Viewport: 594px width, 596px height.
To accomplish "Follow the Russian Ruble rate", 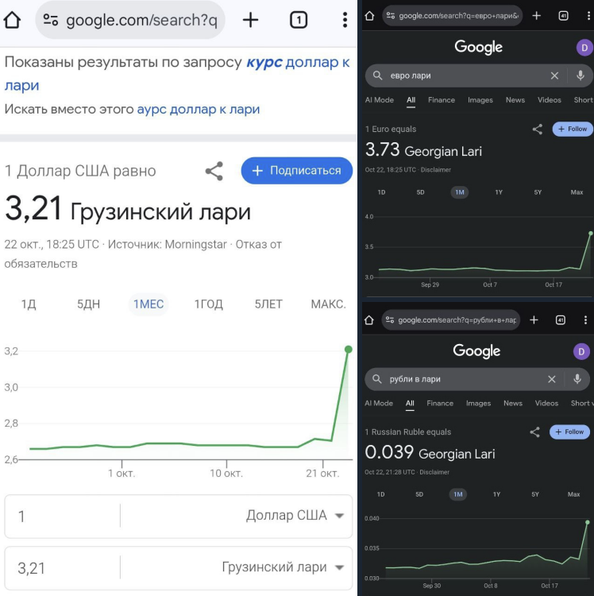I will pos(573,432).
